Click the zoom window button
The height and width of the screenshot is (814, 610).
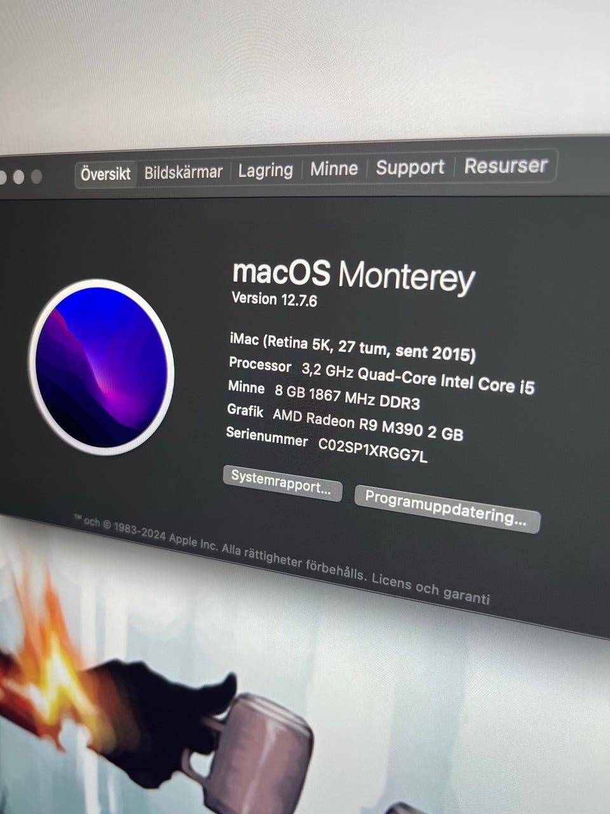pos(37,177)
